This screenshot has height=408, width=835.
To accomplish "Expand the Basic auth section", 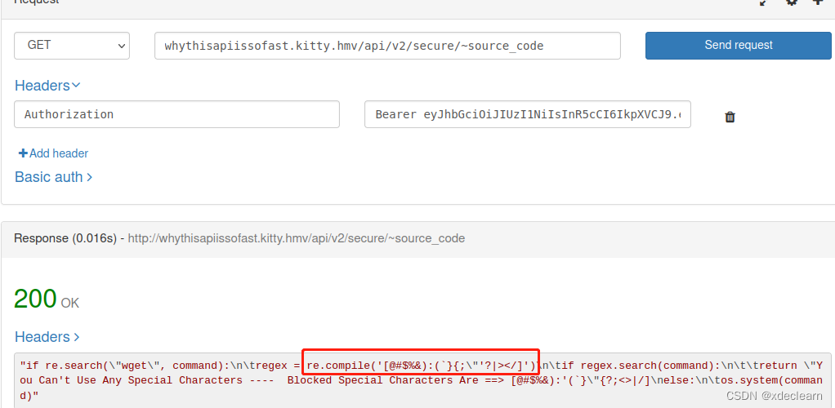I will [x=53, y=176].
